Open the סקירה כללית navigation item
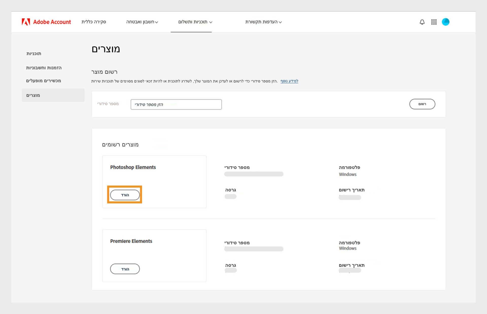The height and width of the screenshot is (314, 487). click(x=94, y=22)
